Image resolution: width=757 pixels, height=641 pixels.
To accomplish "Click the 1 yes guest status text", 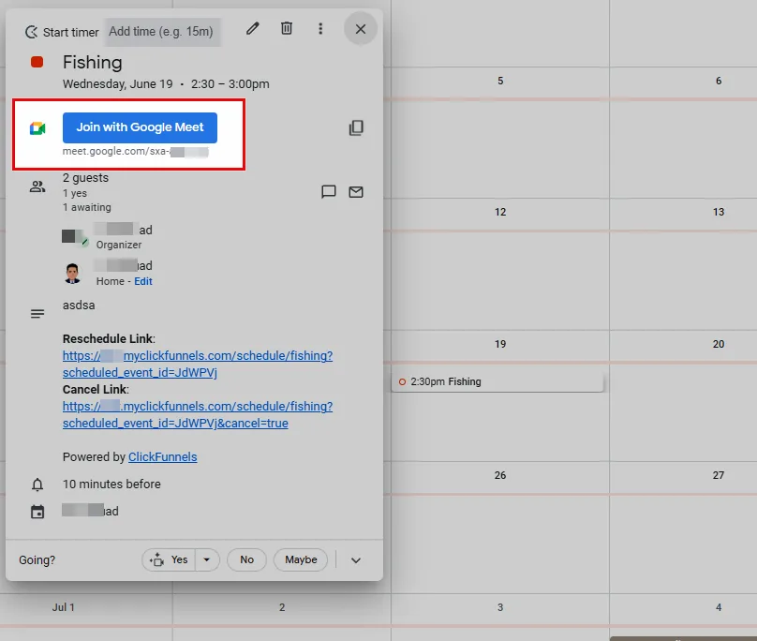I will 75,193.
